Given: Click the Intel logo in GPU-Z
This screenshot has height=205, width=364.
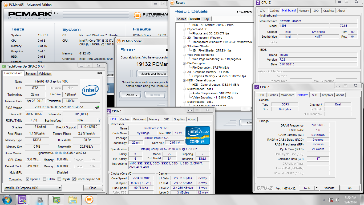Looking at the screenshot, I should 90,91.
